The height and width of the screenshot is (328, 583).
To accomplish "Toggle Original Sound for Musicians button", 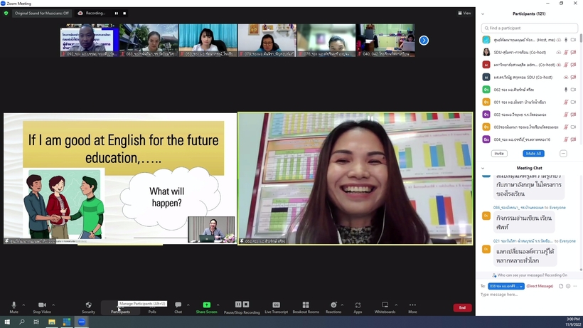I will tap(42, 13).
